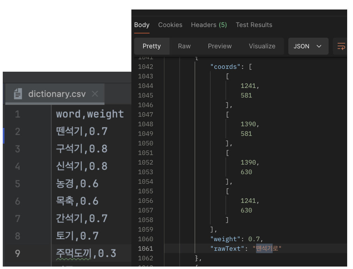This screenshot has width=353, height=269.
Task: Click the 간석기,0.7 row
Action: pos(81,218)
